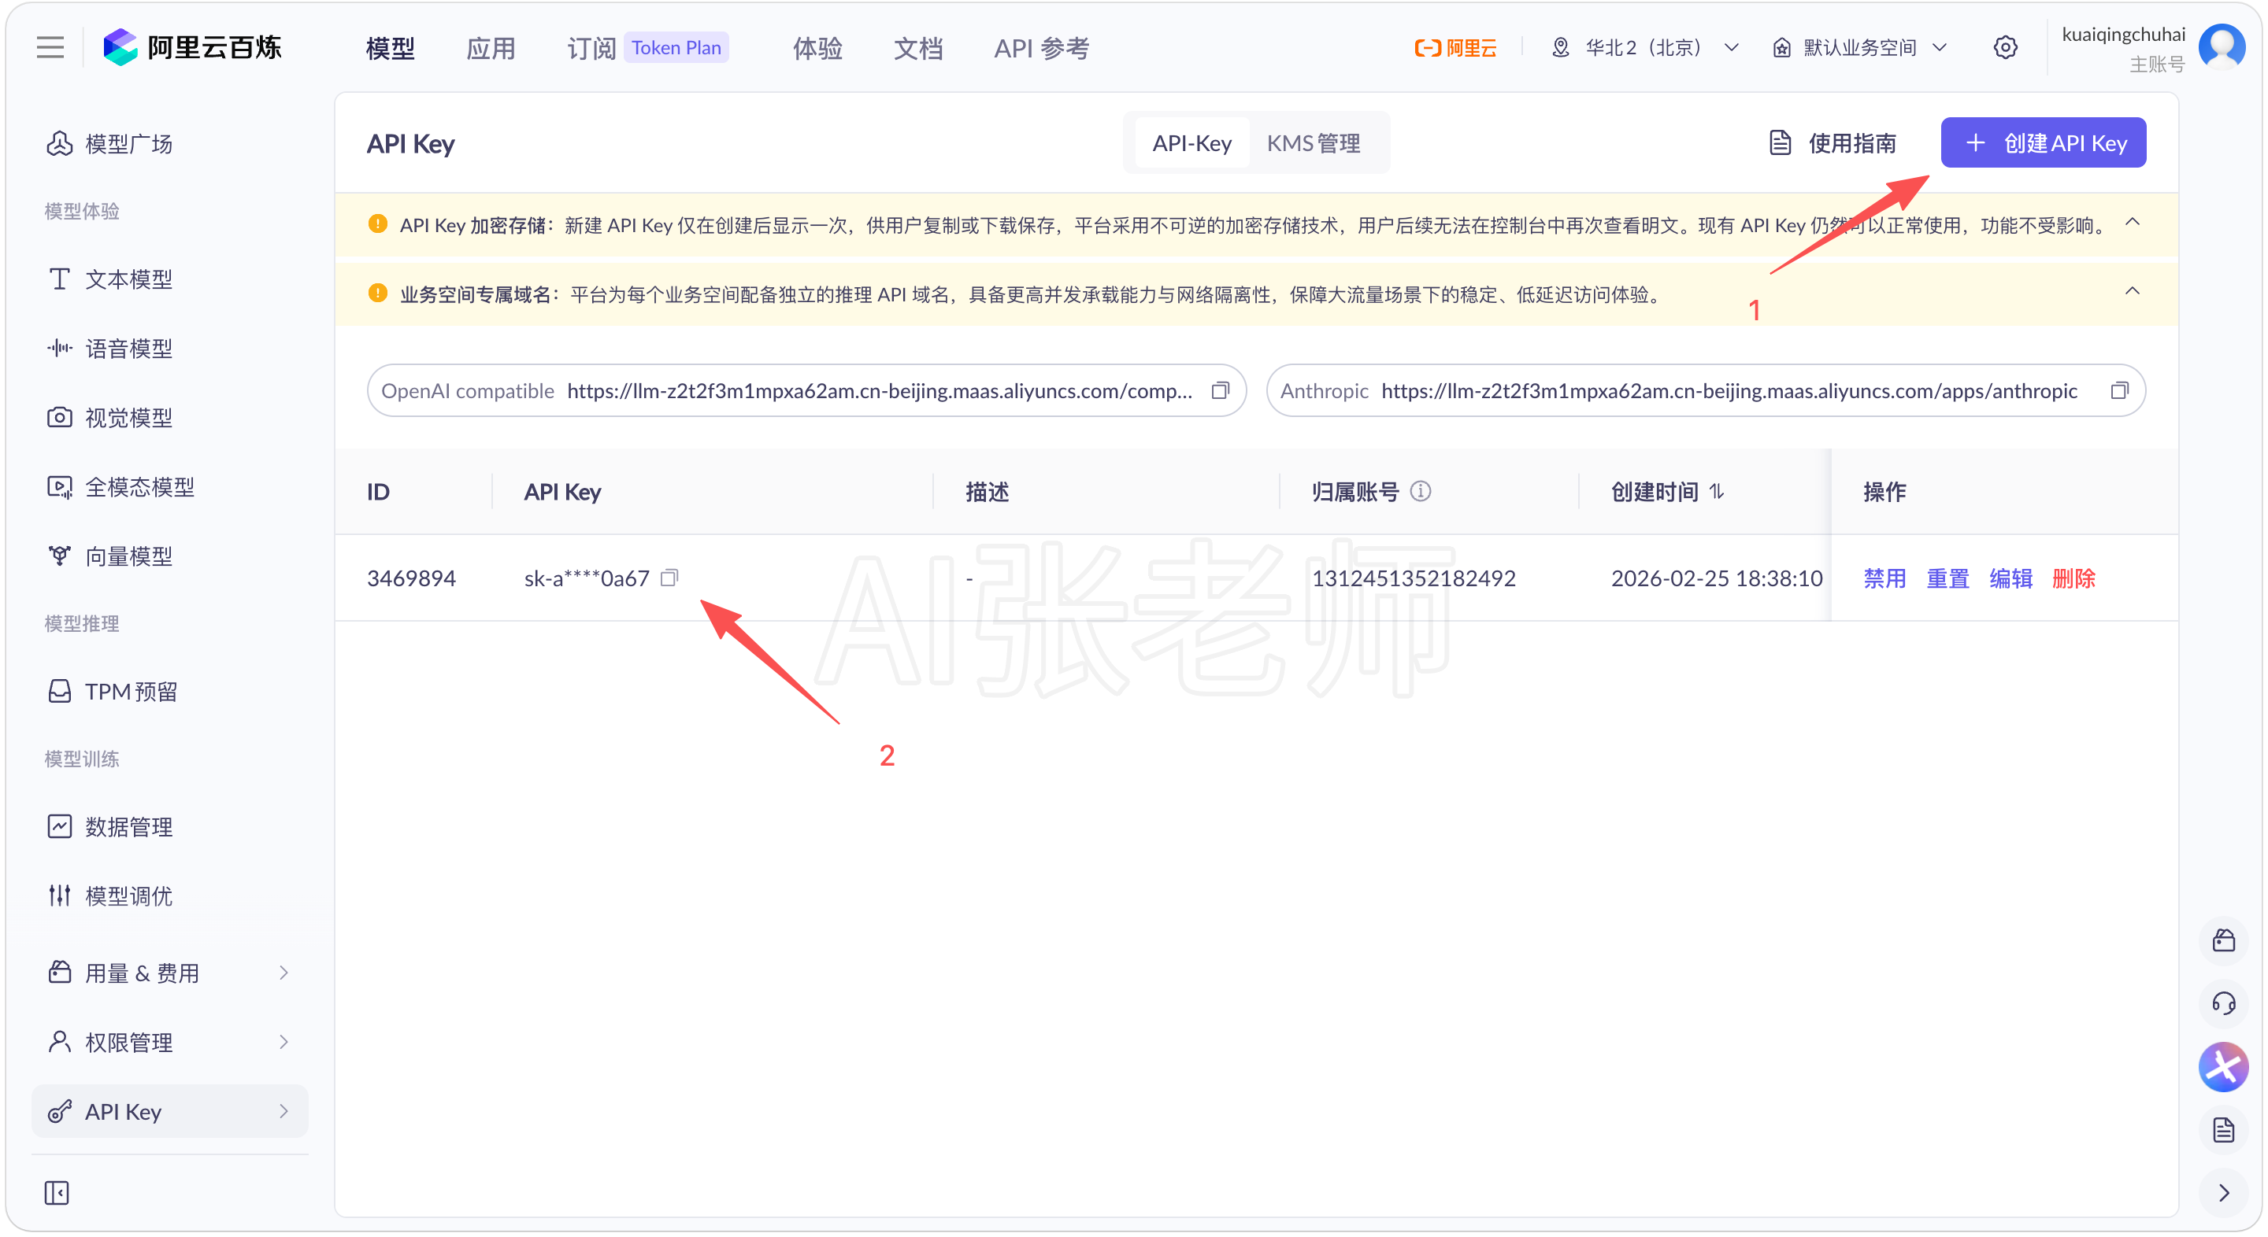
Task: Open 模型调优 in the sidebar
Action: tap(169, 895)
